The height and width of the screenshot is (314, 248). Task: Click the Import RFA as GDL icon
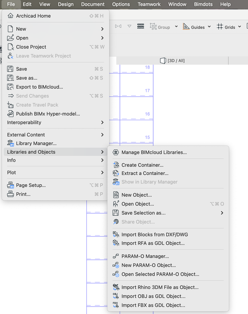[116, 243]
